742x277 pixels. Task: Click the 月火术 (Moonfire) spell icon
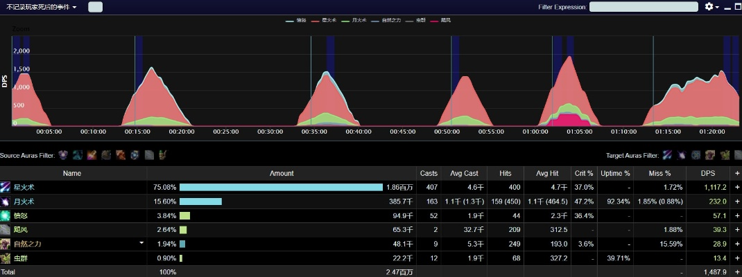click(x=6, y=202)
